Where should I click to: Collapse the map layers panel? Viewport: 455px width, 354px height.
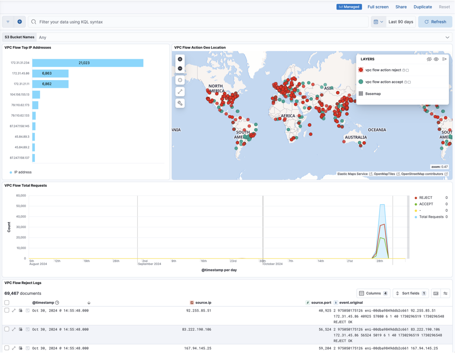[444, 59]
